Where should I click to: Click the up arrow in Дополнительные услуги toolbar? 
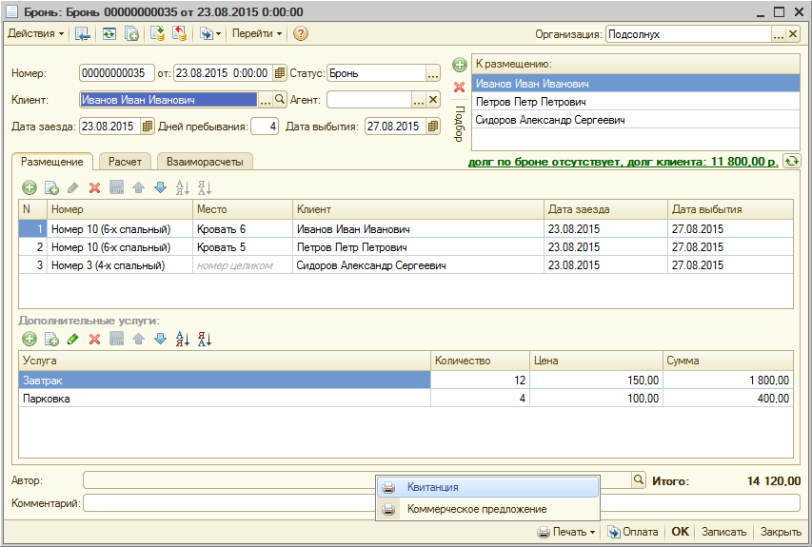(138, 339)
